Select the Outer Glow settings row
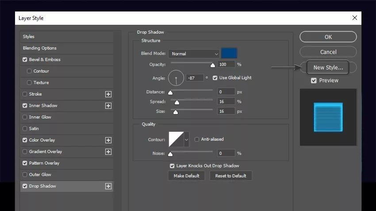Screen dimensions: 376x211 coord(67,175)
